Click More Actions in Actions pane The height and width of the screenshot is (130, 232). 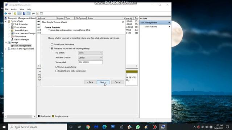pyautogui.click(x=151, y=27)
